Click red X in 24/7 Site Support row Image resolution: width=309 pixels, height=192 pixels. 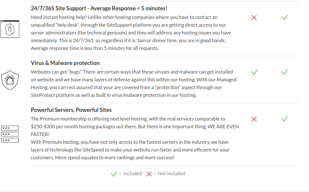[254, 18]
